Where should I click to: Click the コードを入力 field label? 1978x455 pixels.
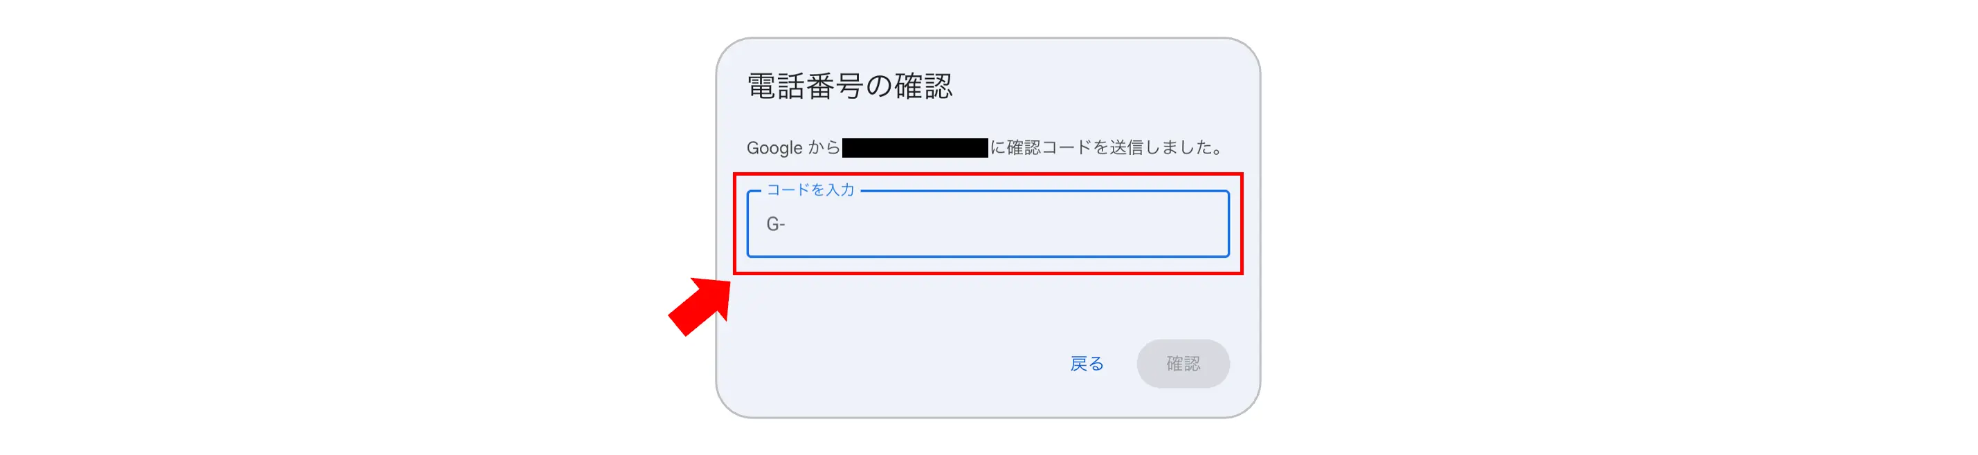click(x=810, y=189)
